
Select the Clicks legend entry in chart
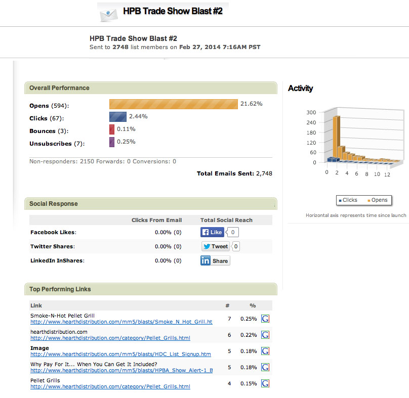point(348,200)
